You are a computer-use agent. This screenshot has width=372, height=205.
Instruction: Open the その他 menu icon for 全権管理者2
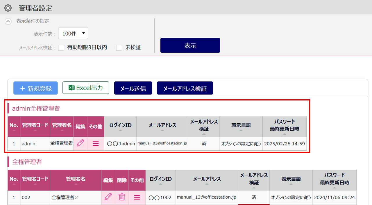[137, 197]
